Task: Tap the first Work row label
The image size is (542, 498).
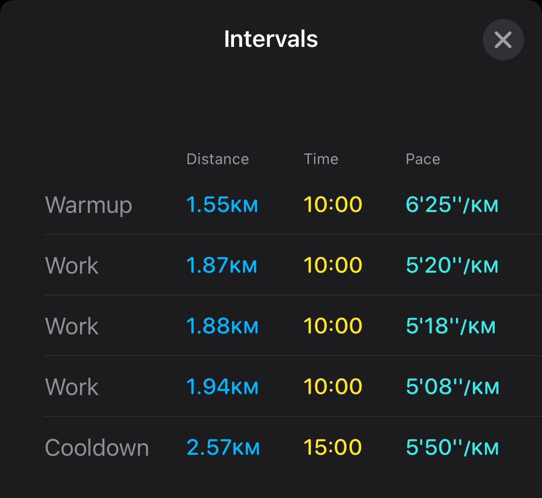Action: click(72, 265)
